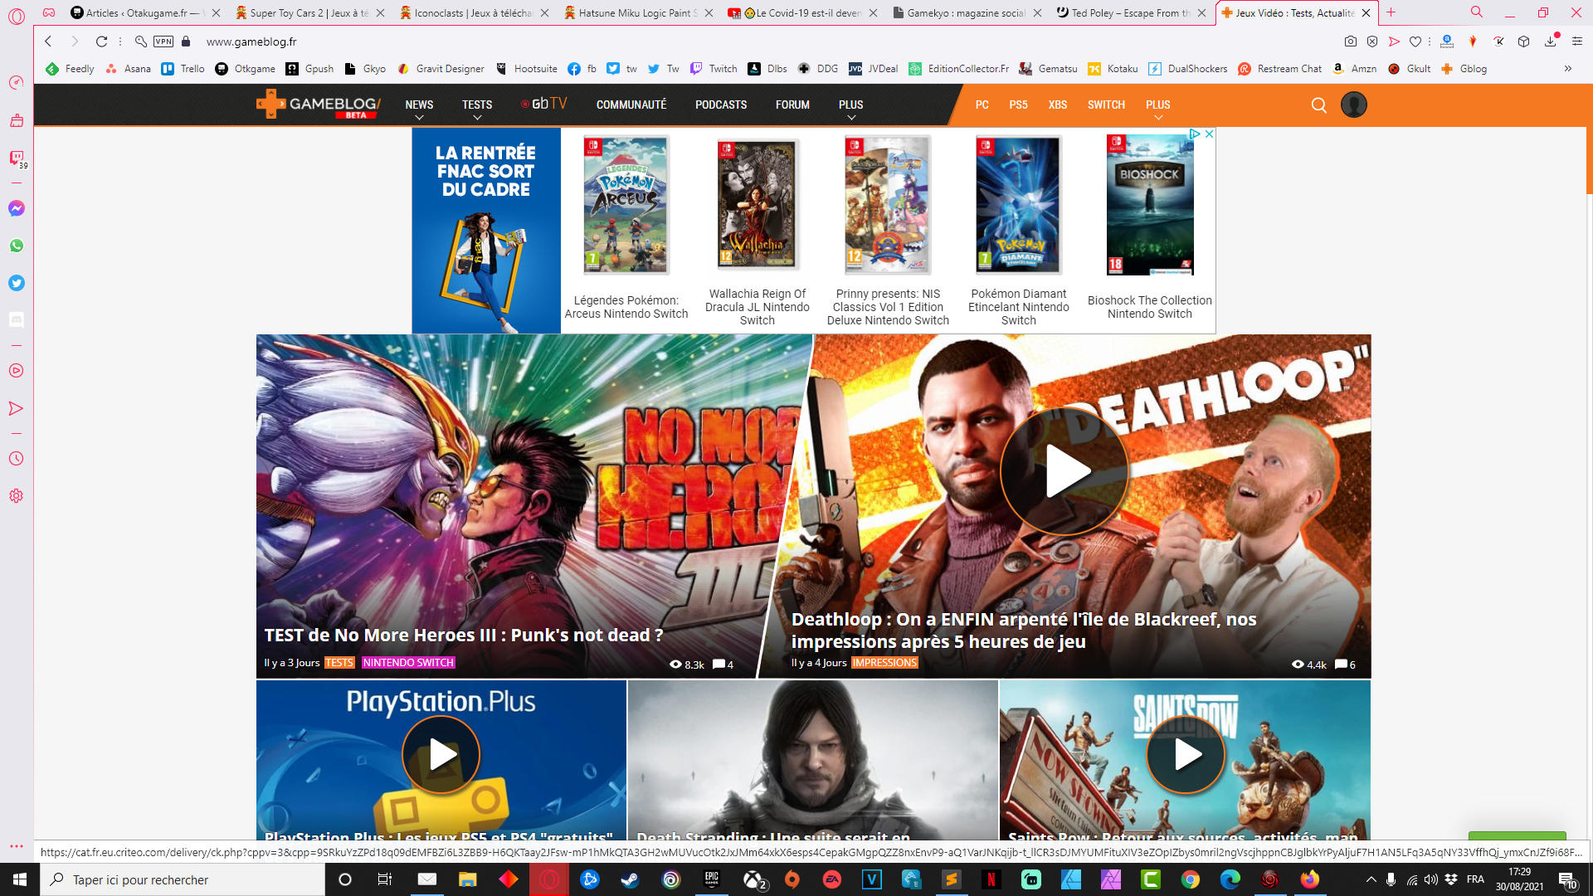Image resolution: width=1593 pixels, height=896 pixels.
Task: Expand the TESTS menu
Action: (x=477, y=107)
